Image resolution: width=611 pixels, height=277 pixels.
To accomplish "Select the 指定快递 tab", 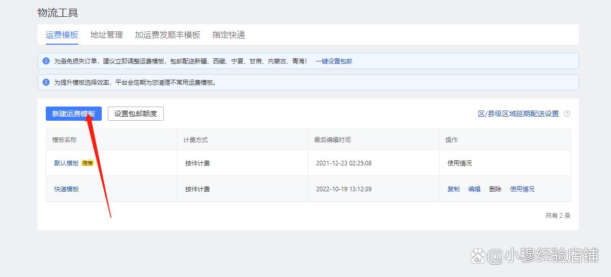I will tap(228, 35).
